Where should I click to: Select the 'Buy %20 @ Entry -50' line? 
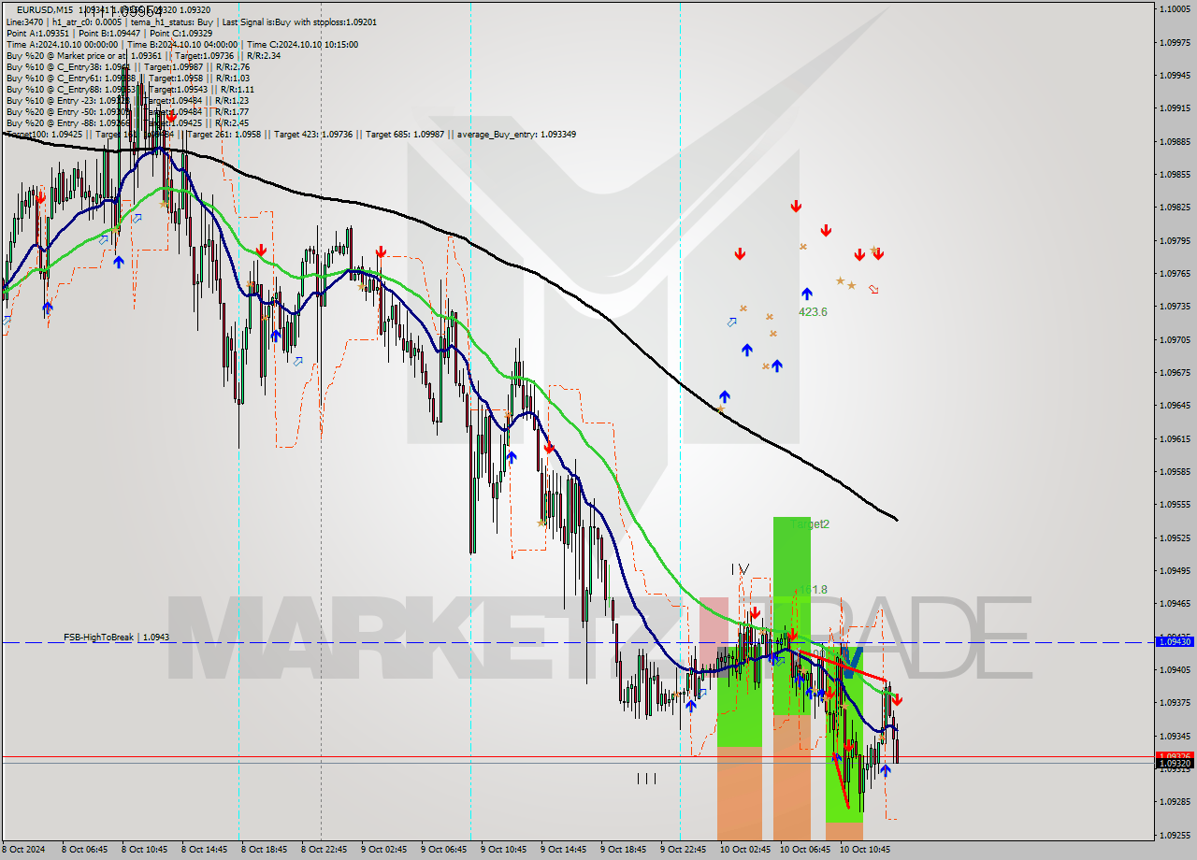coord(127,111)
